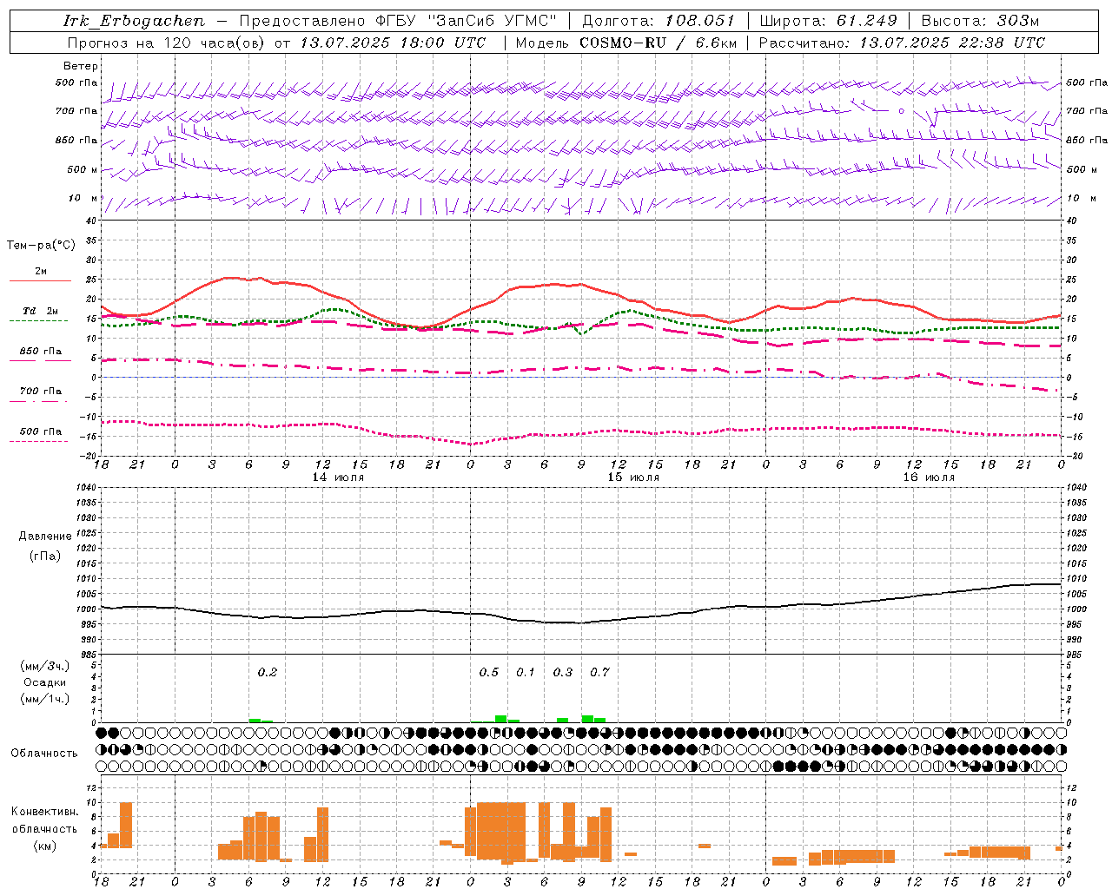
Task: Select the longitude value 108.051
Action: [x=700, y=21]
